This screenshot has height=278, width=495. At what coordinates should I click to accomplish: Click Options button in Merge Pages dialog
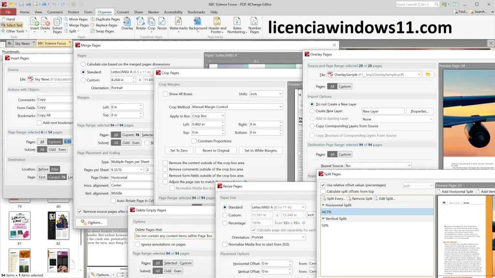[x=91, y=222]
